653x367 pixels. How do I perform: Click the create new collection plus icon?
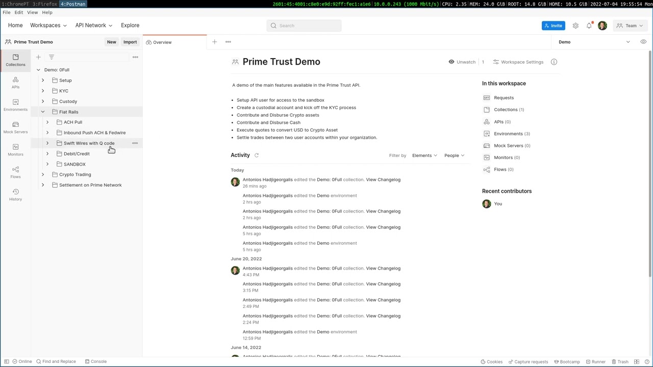click(38, 57)
